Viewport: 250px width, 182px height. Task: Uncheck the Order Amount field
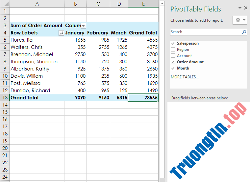pos(173,62)
